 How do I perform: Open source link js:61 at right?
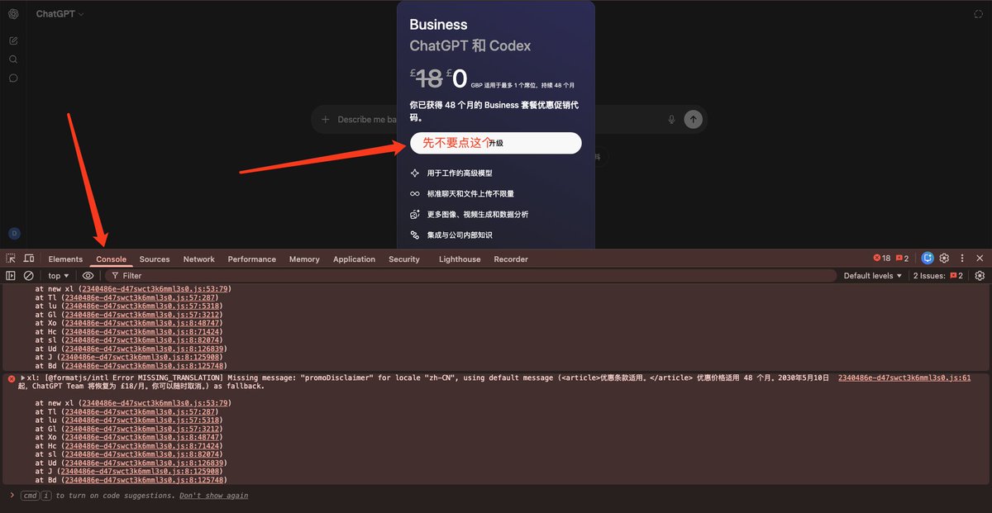[904, 378]
